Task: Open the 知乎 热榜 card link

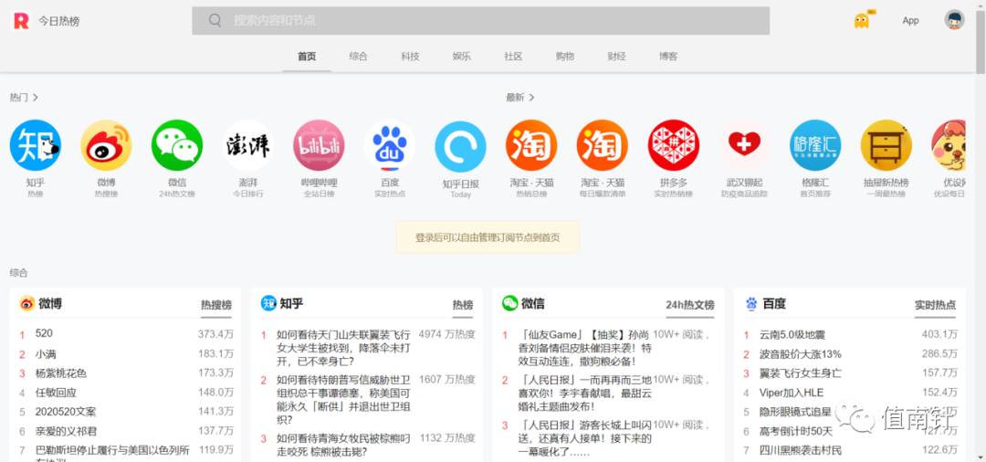Action: [463, 306]
